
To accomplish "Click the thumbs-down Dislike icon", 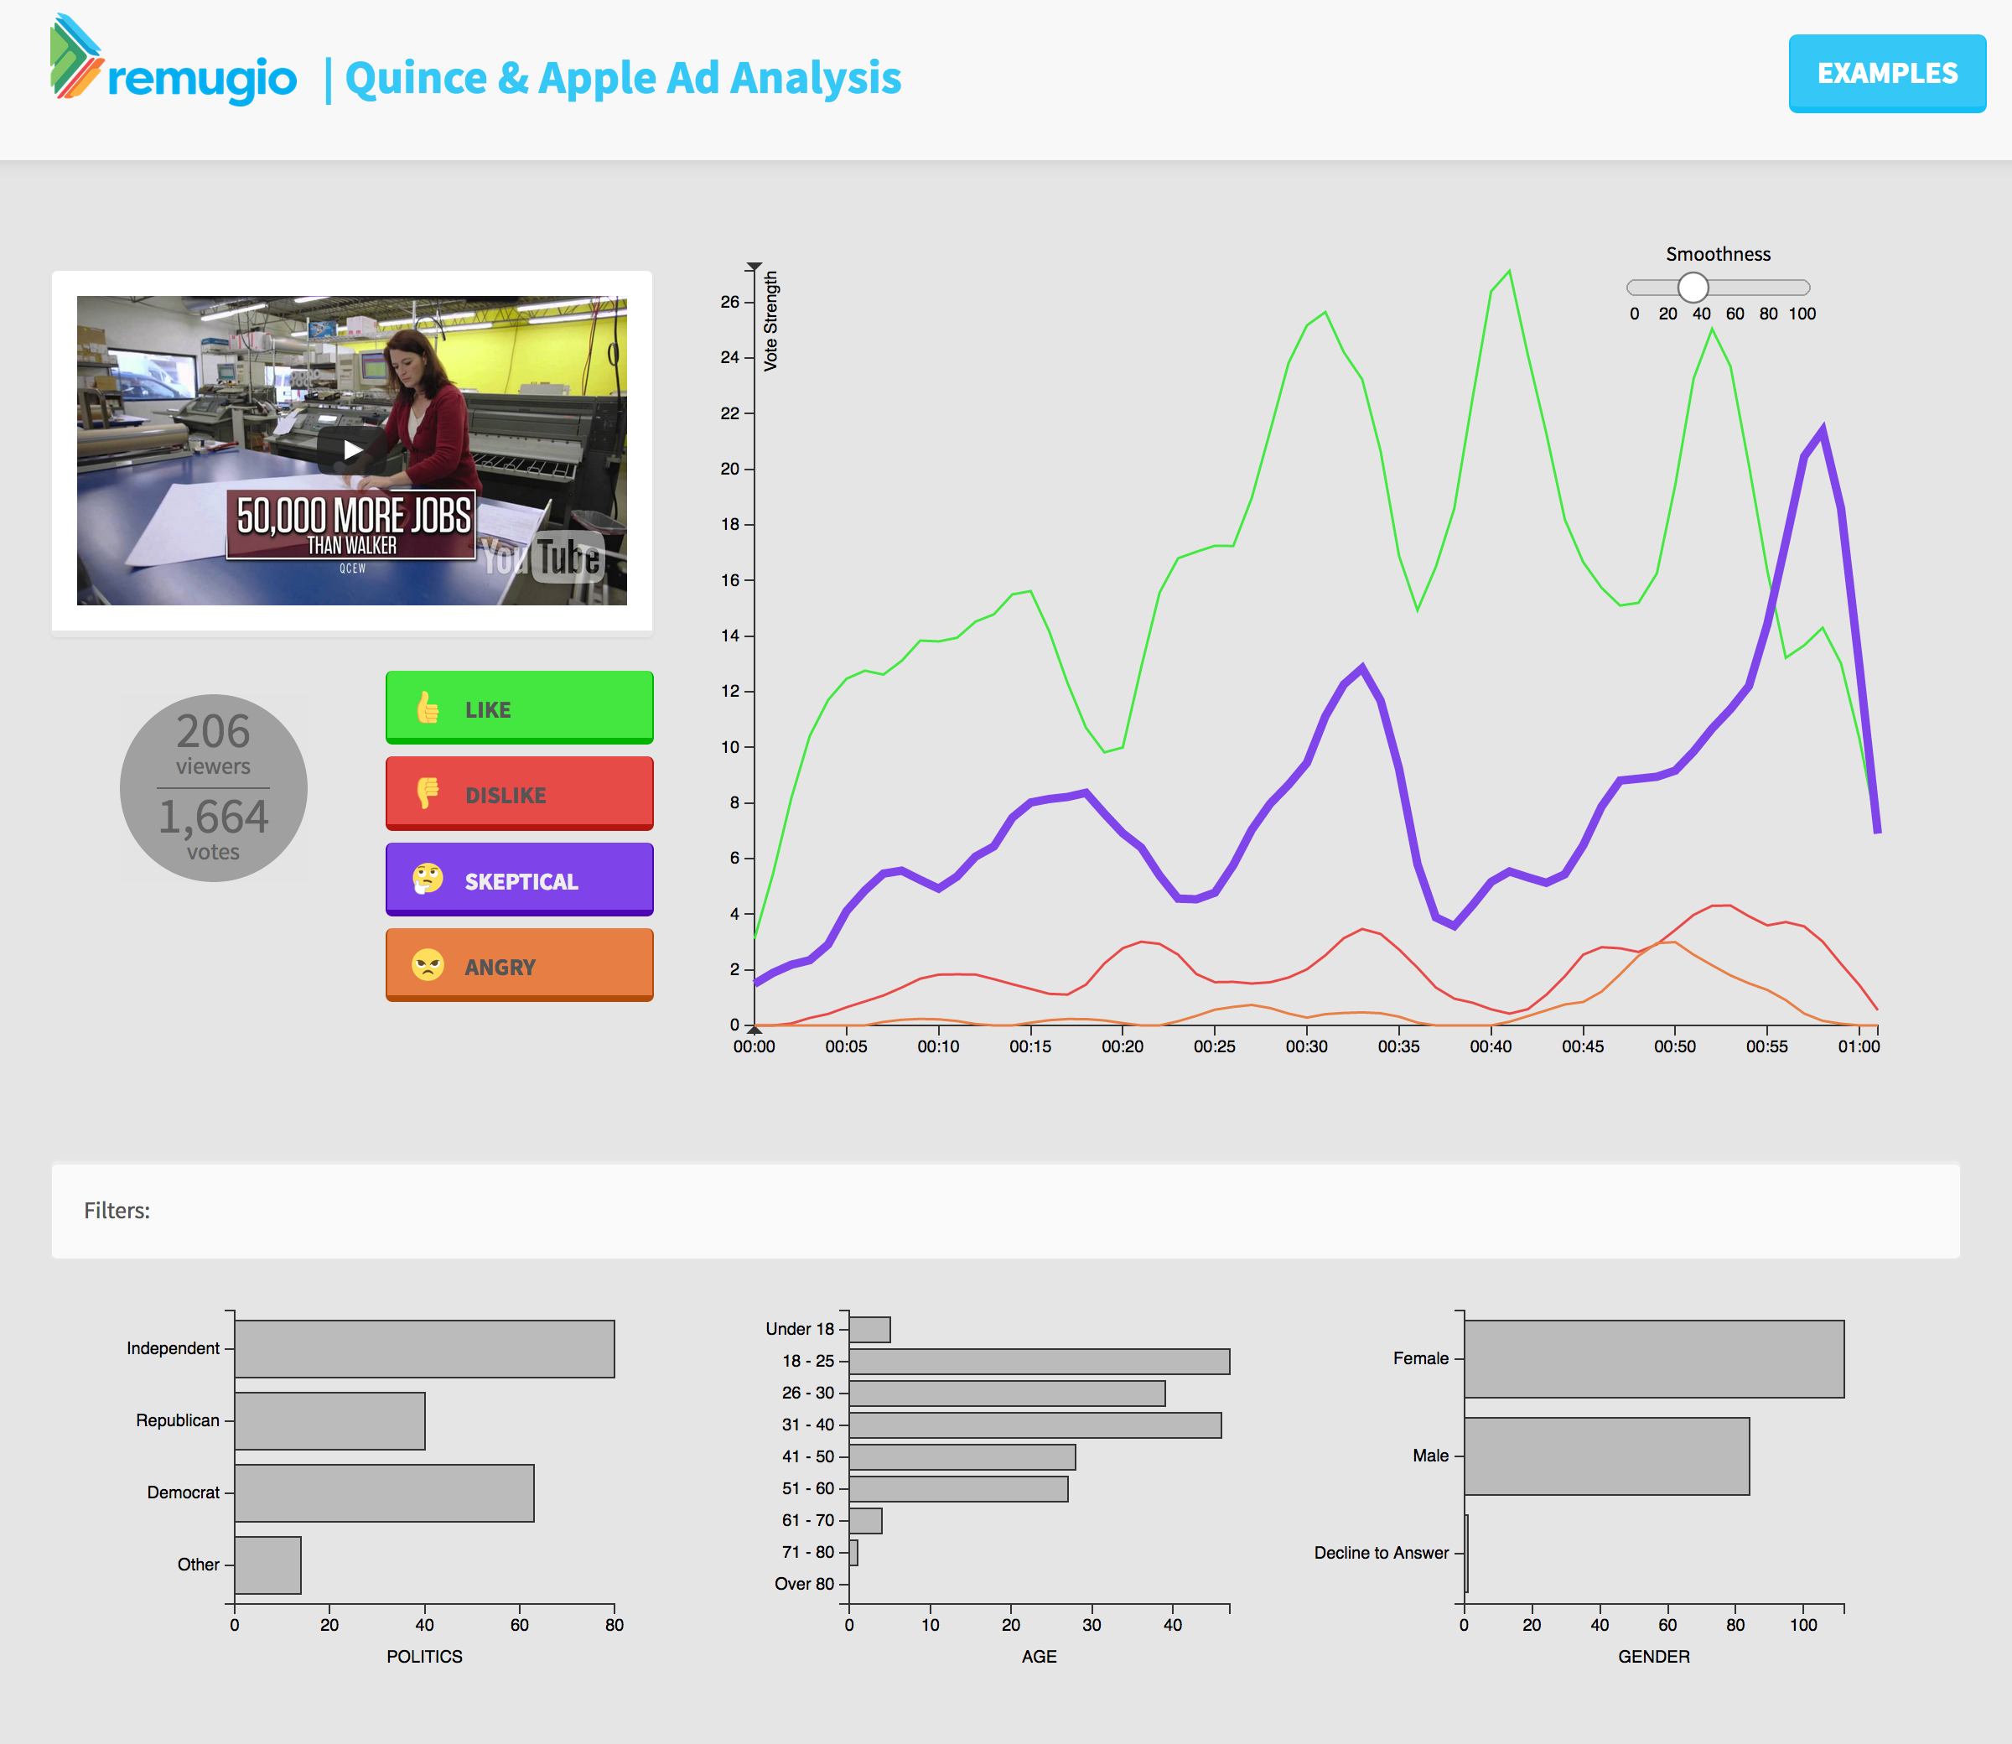I will click(428, 793).
